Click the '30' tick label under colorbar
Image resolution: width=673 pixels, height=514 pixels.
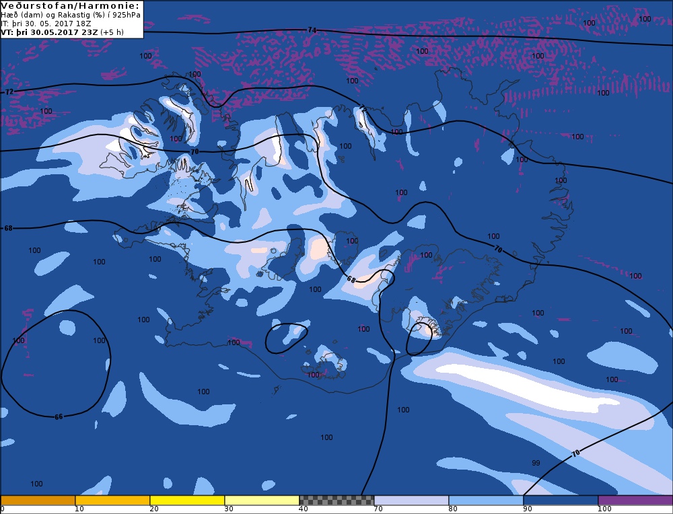(229, 509)
